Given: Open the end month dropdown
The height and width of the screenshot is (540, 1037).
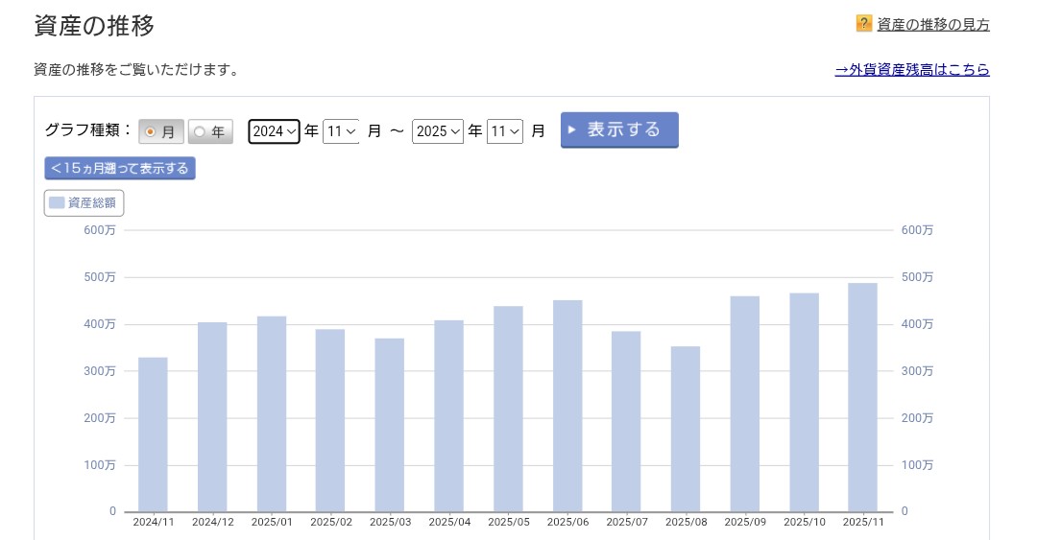Looking at the screenshot, I should [504, 131].
